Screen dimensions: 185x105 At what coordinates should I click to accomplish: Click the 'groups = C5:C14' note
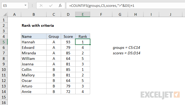(x=126, y=48)
